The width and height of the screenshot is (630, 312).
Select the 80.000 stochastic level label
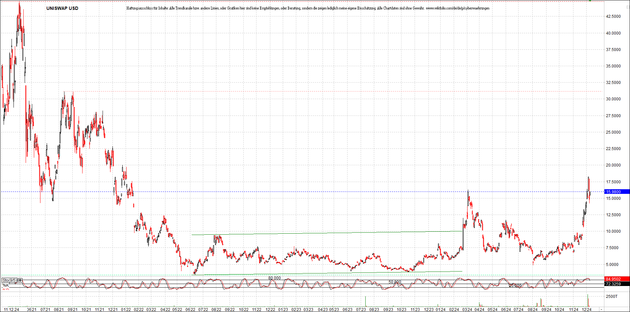point(275,278)
